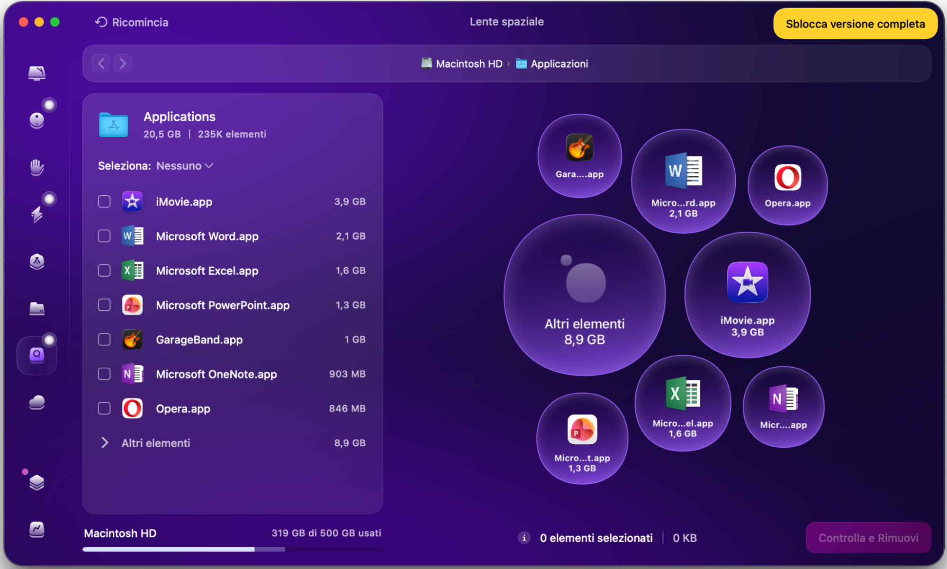947x569 pixels.
Task: Go back with the left navigation arrow
Action: (x=101, y=63)
